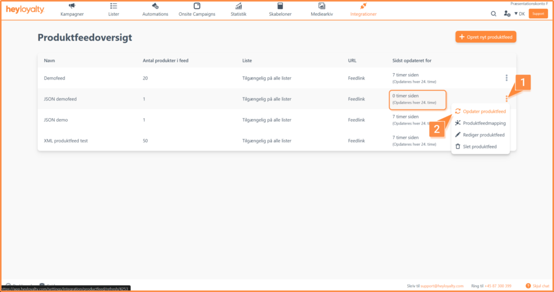The height and width of the screenshot is (292, 554).
Task: Select Rediger produktfeed option
Action: [x=480, y=134]
